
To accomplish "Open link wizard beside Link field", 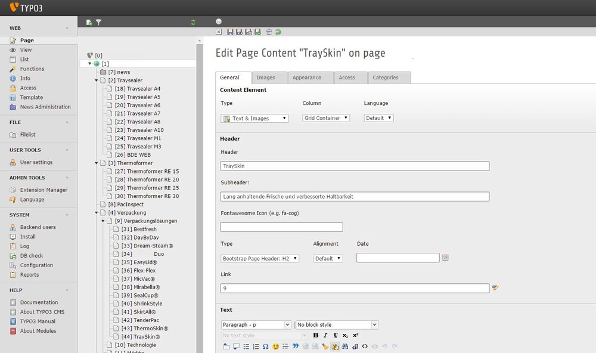I will (x=495, y=287).
